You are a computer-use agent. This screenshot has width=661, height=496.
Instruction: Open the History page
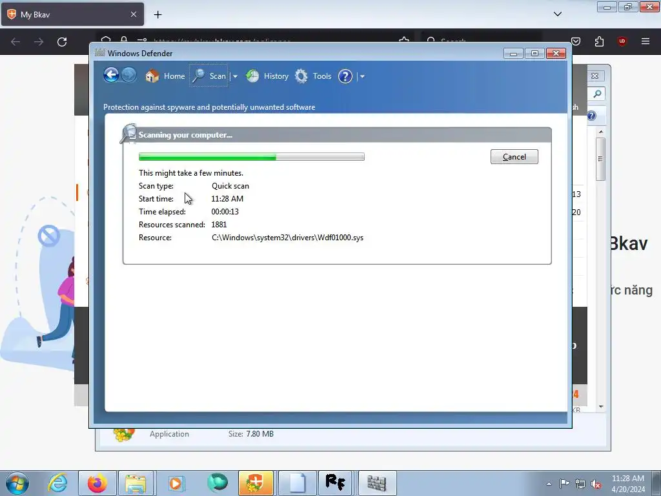267,76
